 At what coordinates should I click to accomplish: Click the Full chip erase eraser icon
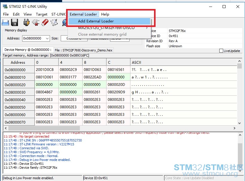tap(45, 22)
